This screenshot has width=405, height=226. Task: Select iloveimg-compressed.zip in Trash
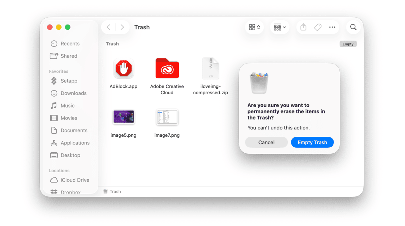pos(210,68)
